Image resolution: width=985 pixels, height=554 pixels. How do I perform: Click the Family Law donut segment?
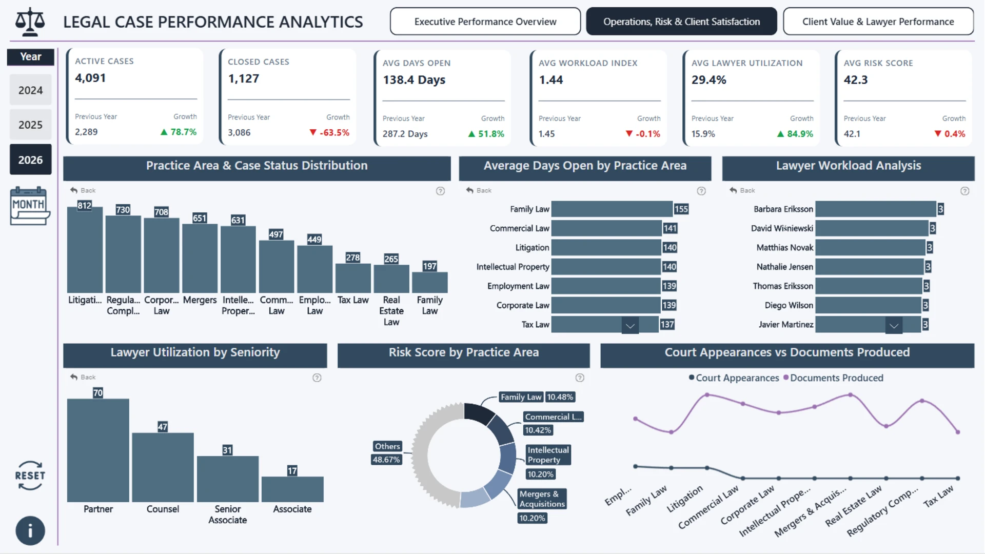click(x=480, y=413)
